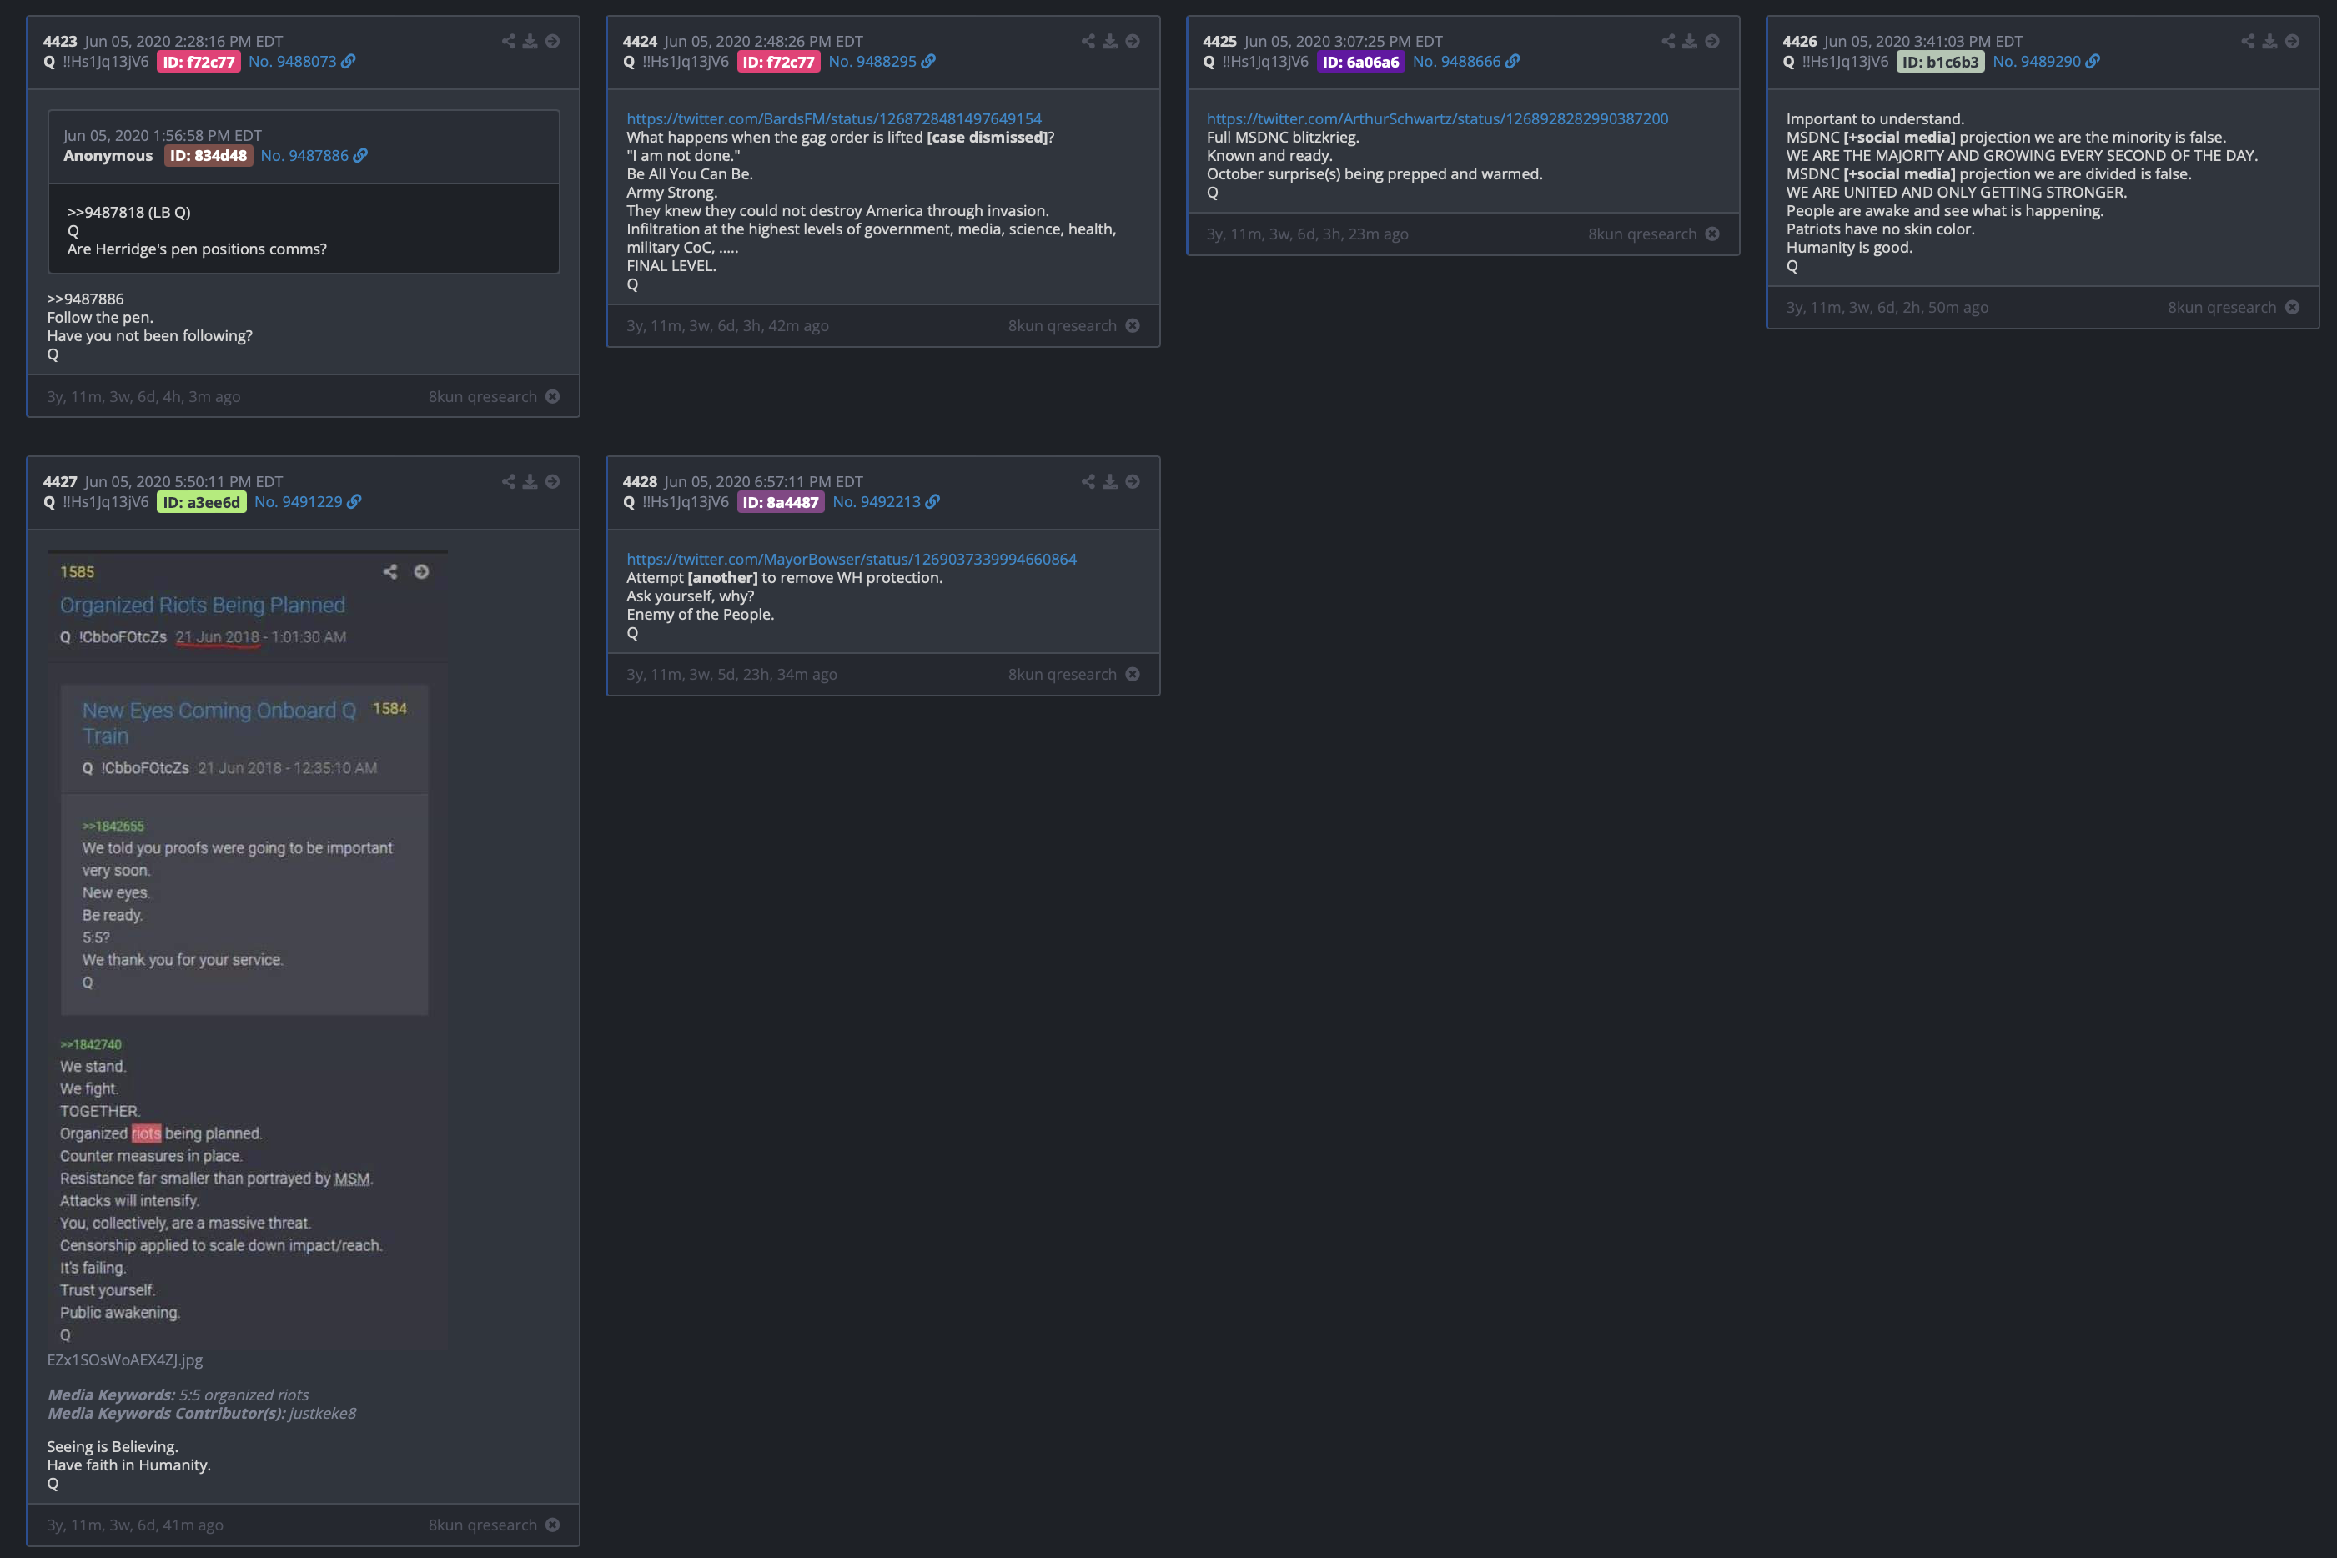Click 8kun qresearch label on post 4428
The height and width of the screenshot is (1558, 2337).
pos(1063,675)
